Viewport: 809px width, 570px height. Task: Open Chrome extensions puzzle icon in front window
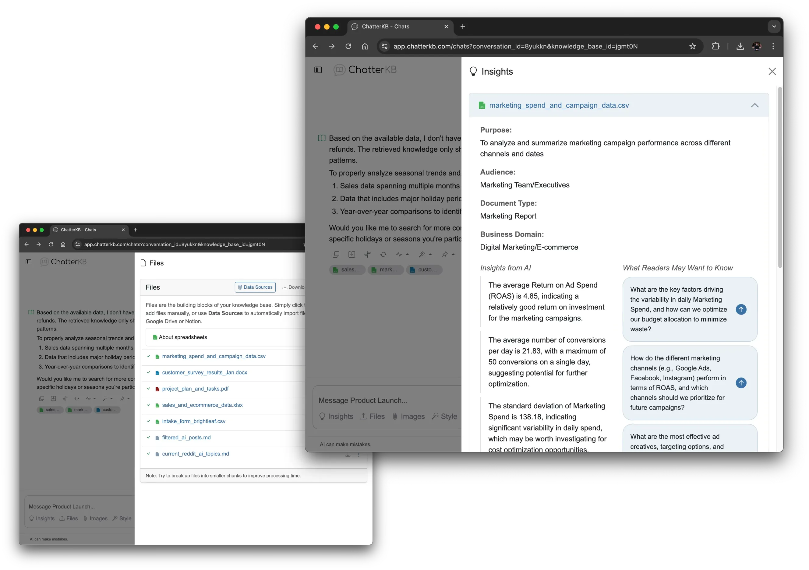715,46
